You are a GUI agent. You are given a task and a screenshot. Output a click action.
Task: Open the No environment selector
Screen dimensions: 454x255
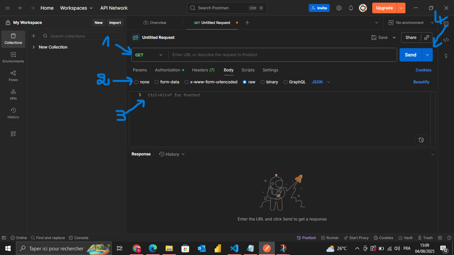(411, 23)
